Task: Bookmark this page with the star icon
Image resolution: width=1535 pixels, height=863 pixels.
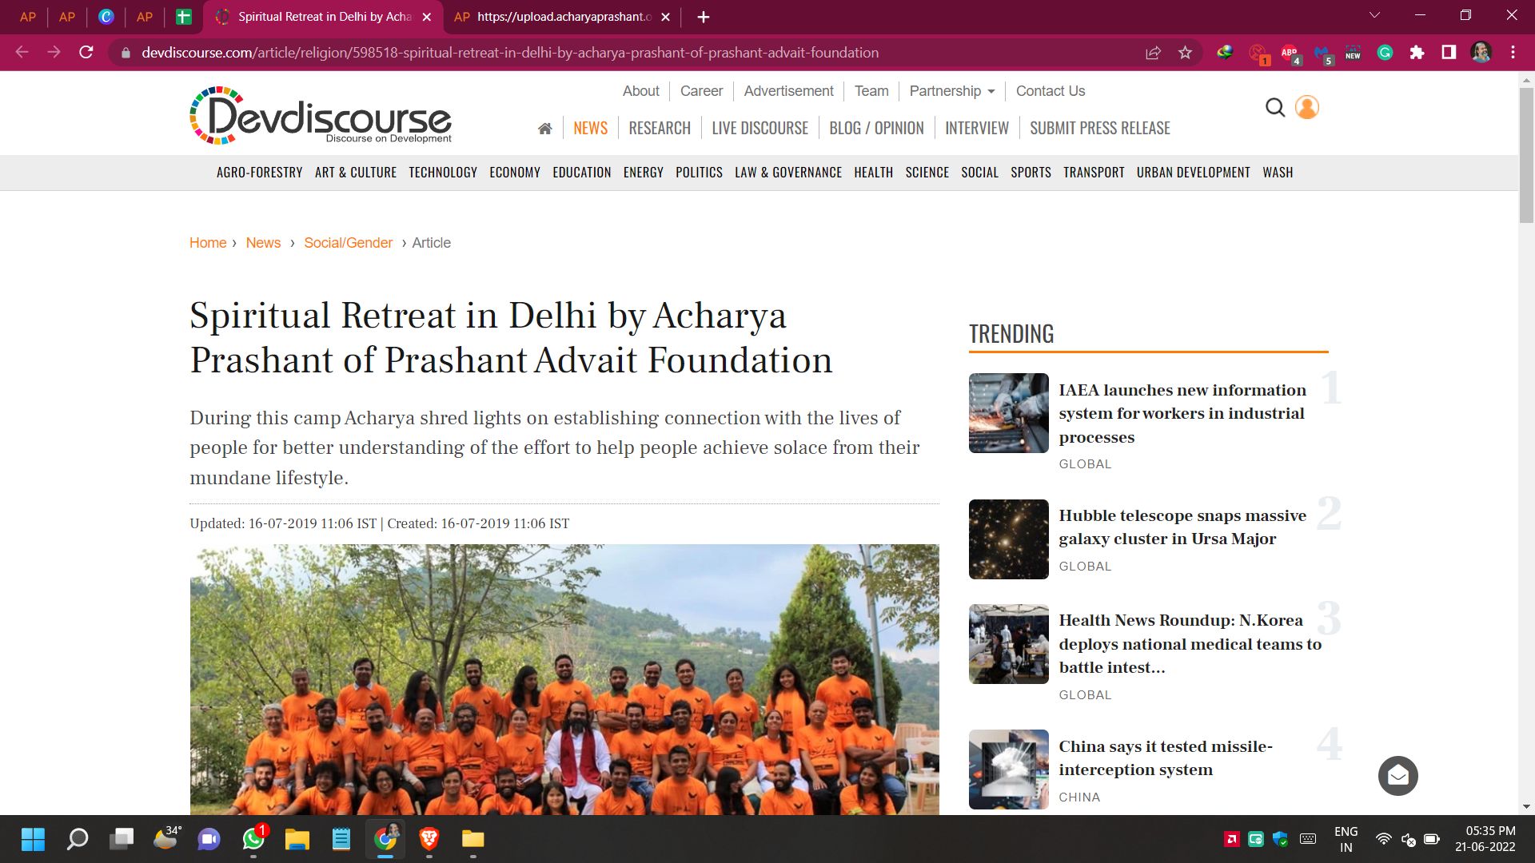Action: tap(1185, 53)
